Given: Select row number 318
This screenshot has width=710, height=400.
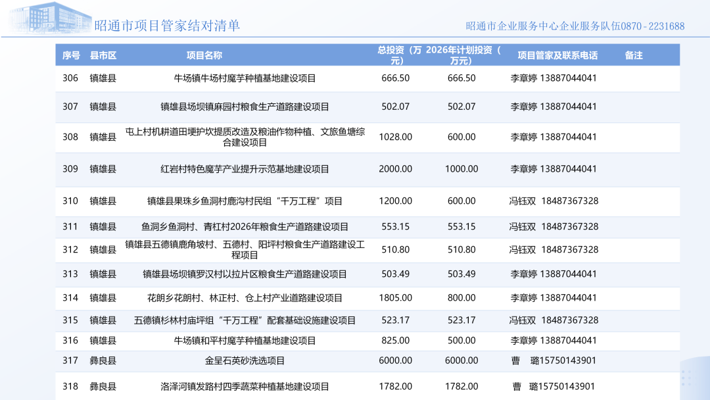Looking at the screenshot, I should click(70, 386).
